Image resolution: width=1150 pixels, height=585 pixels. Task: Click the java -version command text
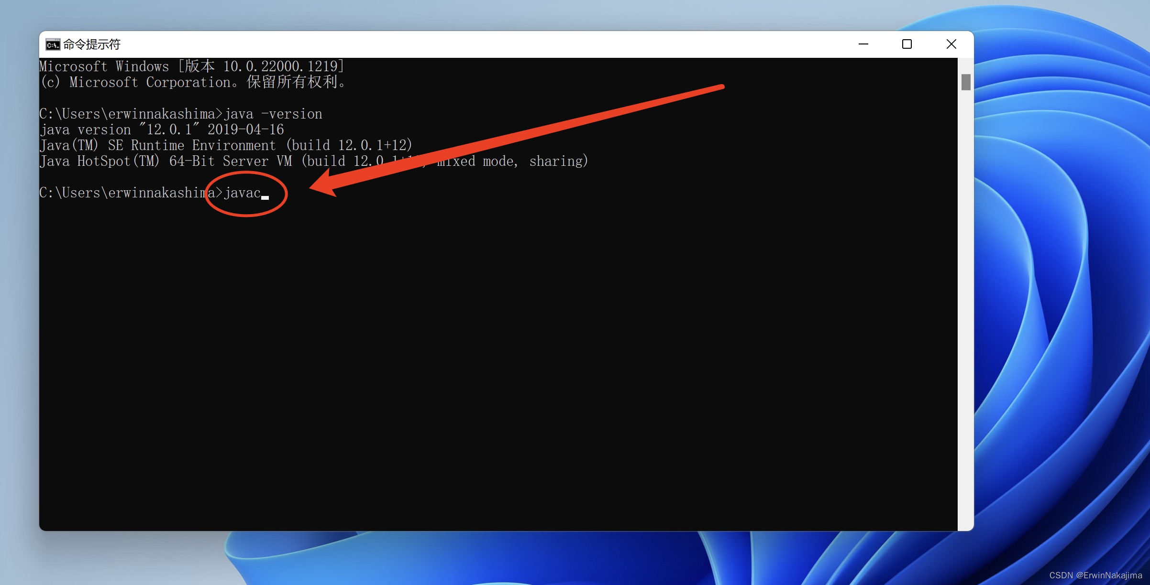pos(273,114)
